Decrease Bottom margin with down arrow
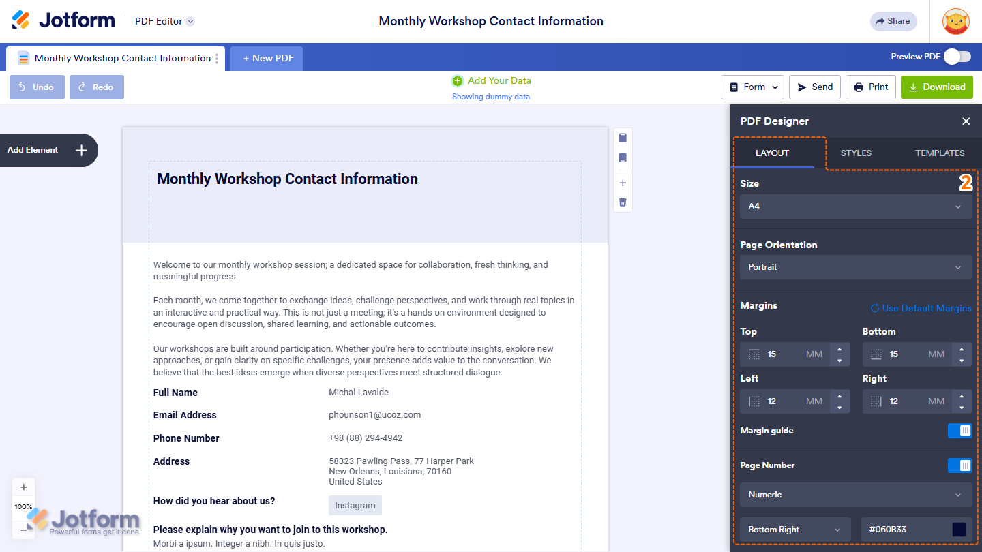The height and width of the screenshot is (552, 982). pyautogui.click(x=962, y=360)
